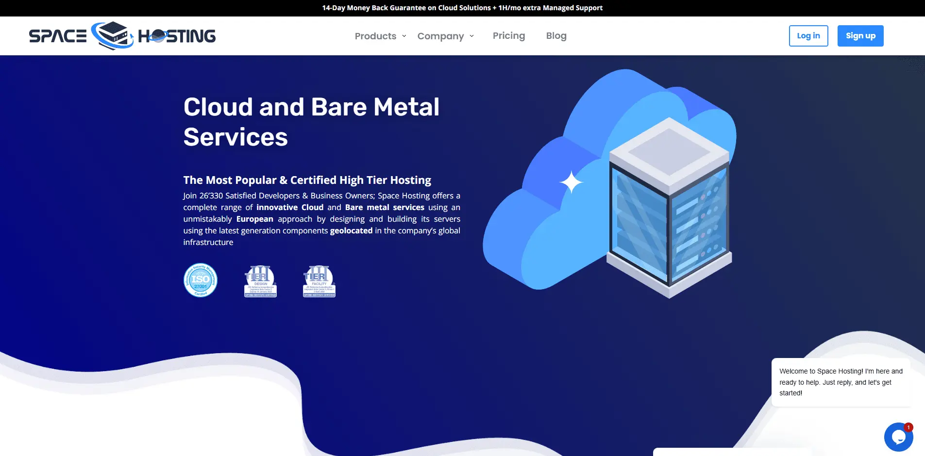
Task: Click the bold 'innovative Cloud' text
Action: (290, 207)
